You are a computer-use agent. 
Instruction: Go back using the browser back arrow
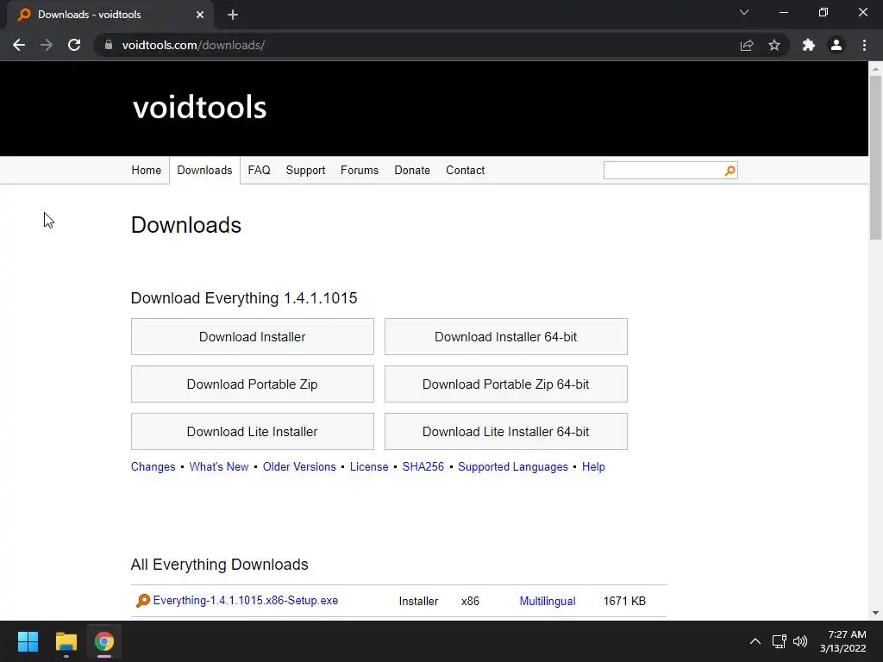coord(19,45)
